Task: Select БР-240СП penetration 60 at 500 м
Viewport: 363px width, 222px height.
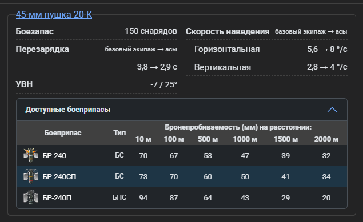Action: coord(208,176)
